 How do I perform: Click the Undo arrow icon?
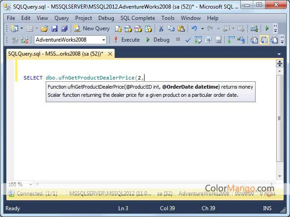pyautogui.click(x=194, y=28)
